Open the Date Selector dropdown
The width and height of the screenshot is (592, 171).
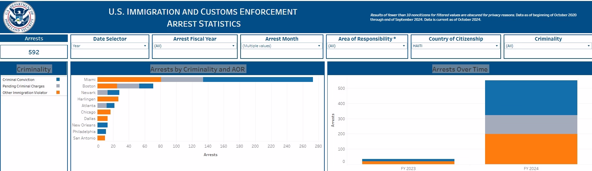click(110, 46)
